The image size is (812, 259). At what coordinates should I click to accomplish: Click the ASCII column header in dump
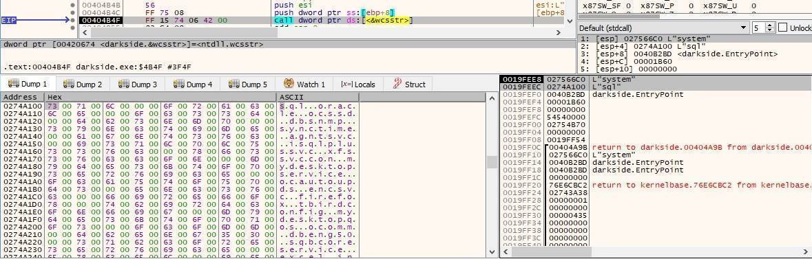click(318, 97)
